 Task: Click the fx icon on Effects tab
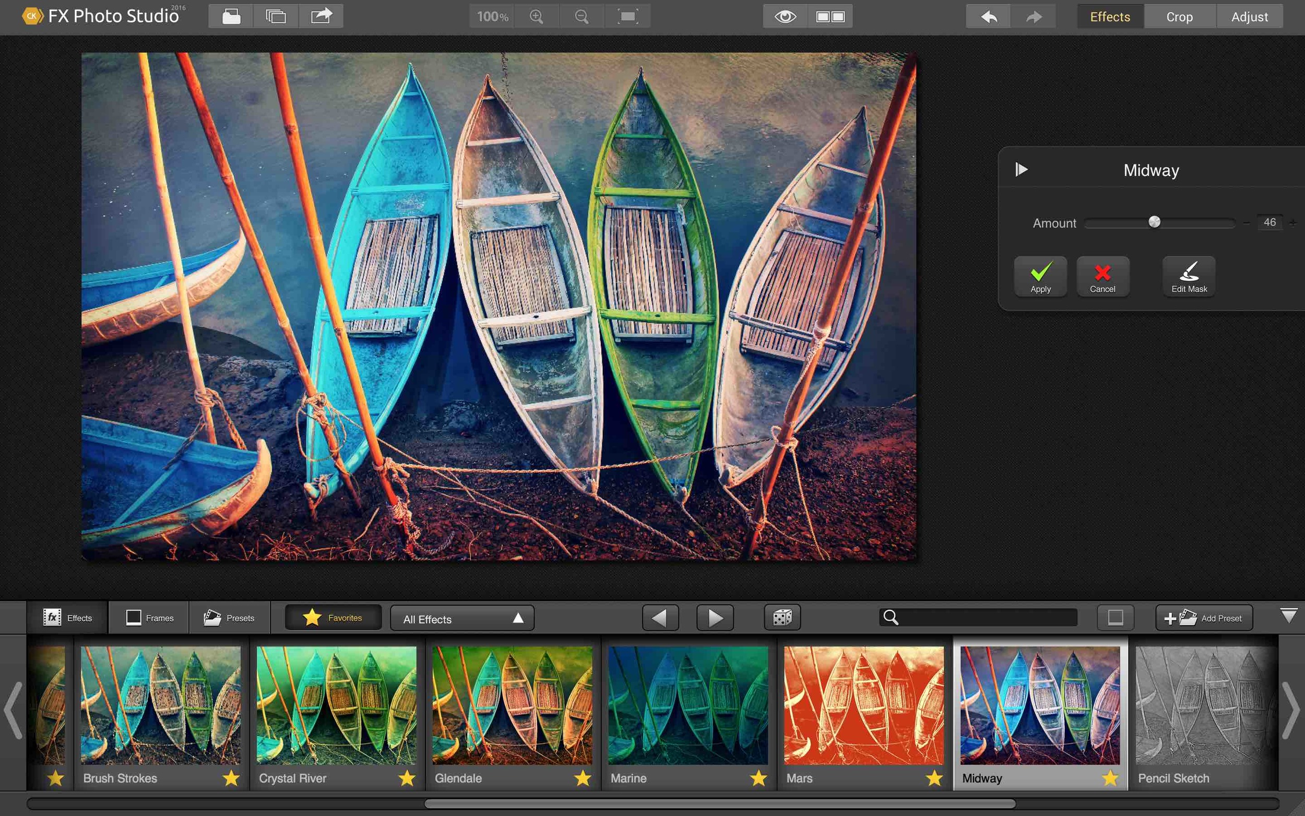point(52,618)
